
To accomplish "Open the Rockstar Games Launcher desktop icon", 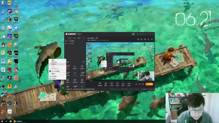I will click(x=10, y=87).
